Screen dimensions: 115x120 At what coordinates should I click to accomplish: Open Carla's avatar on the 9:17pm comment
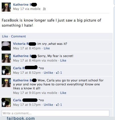tap(6, 102)
